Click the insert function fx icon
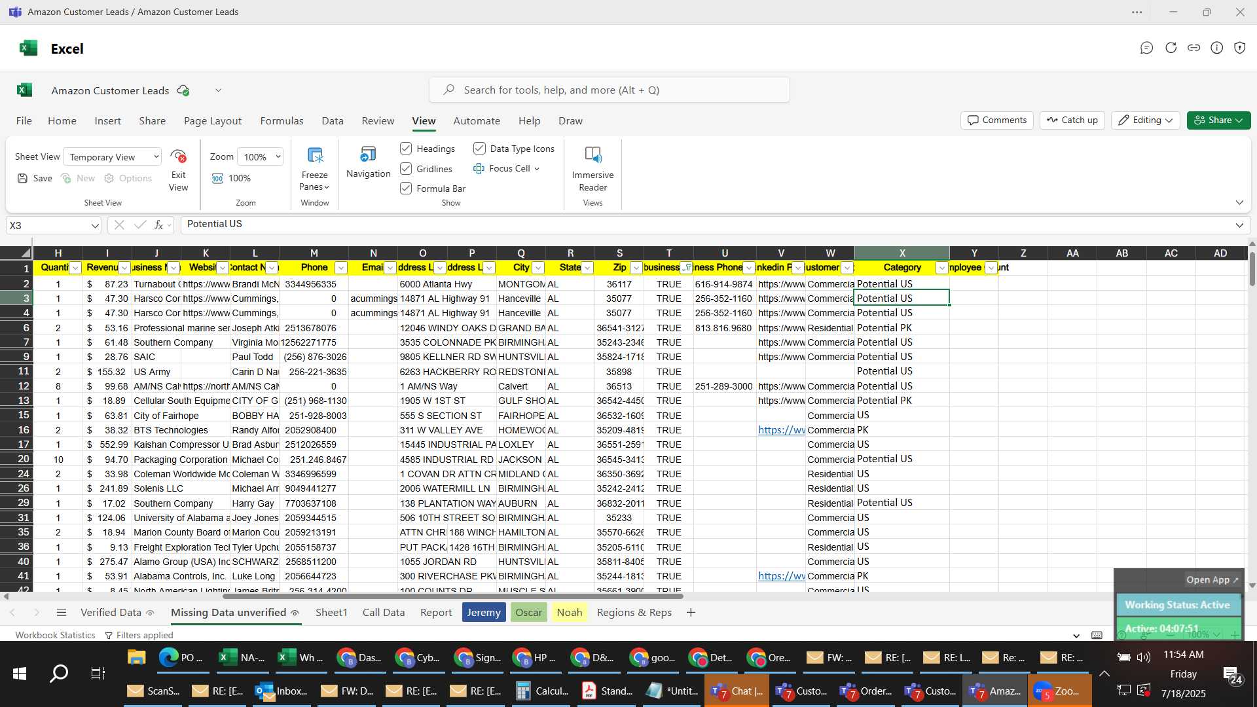 tap(158, 225)
